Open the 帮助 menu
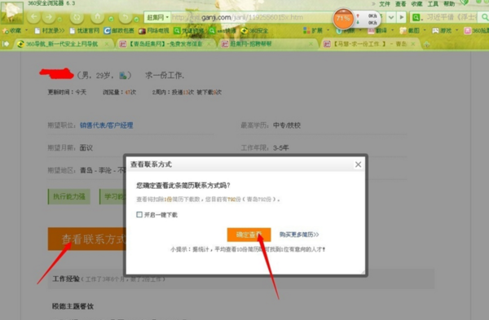 pos(449,4)
